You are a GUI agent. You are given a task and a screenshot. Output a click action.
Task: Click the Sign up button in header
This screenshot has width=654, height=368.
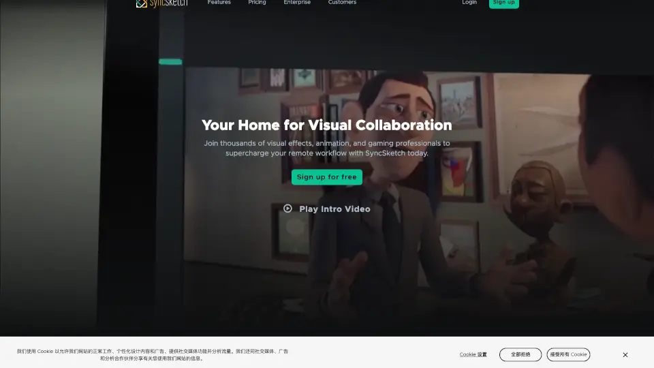pos(504,3)
